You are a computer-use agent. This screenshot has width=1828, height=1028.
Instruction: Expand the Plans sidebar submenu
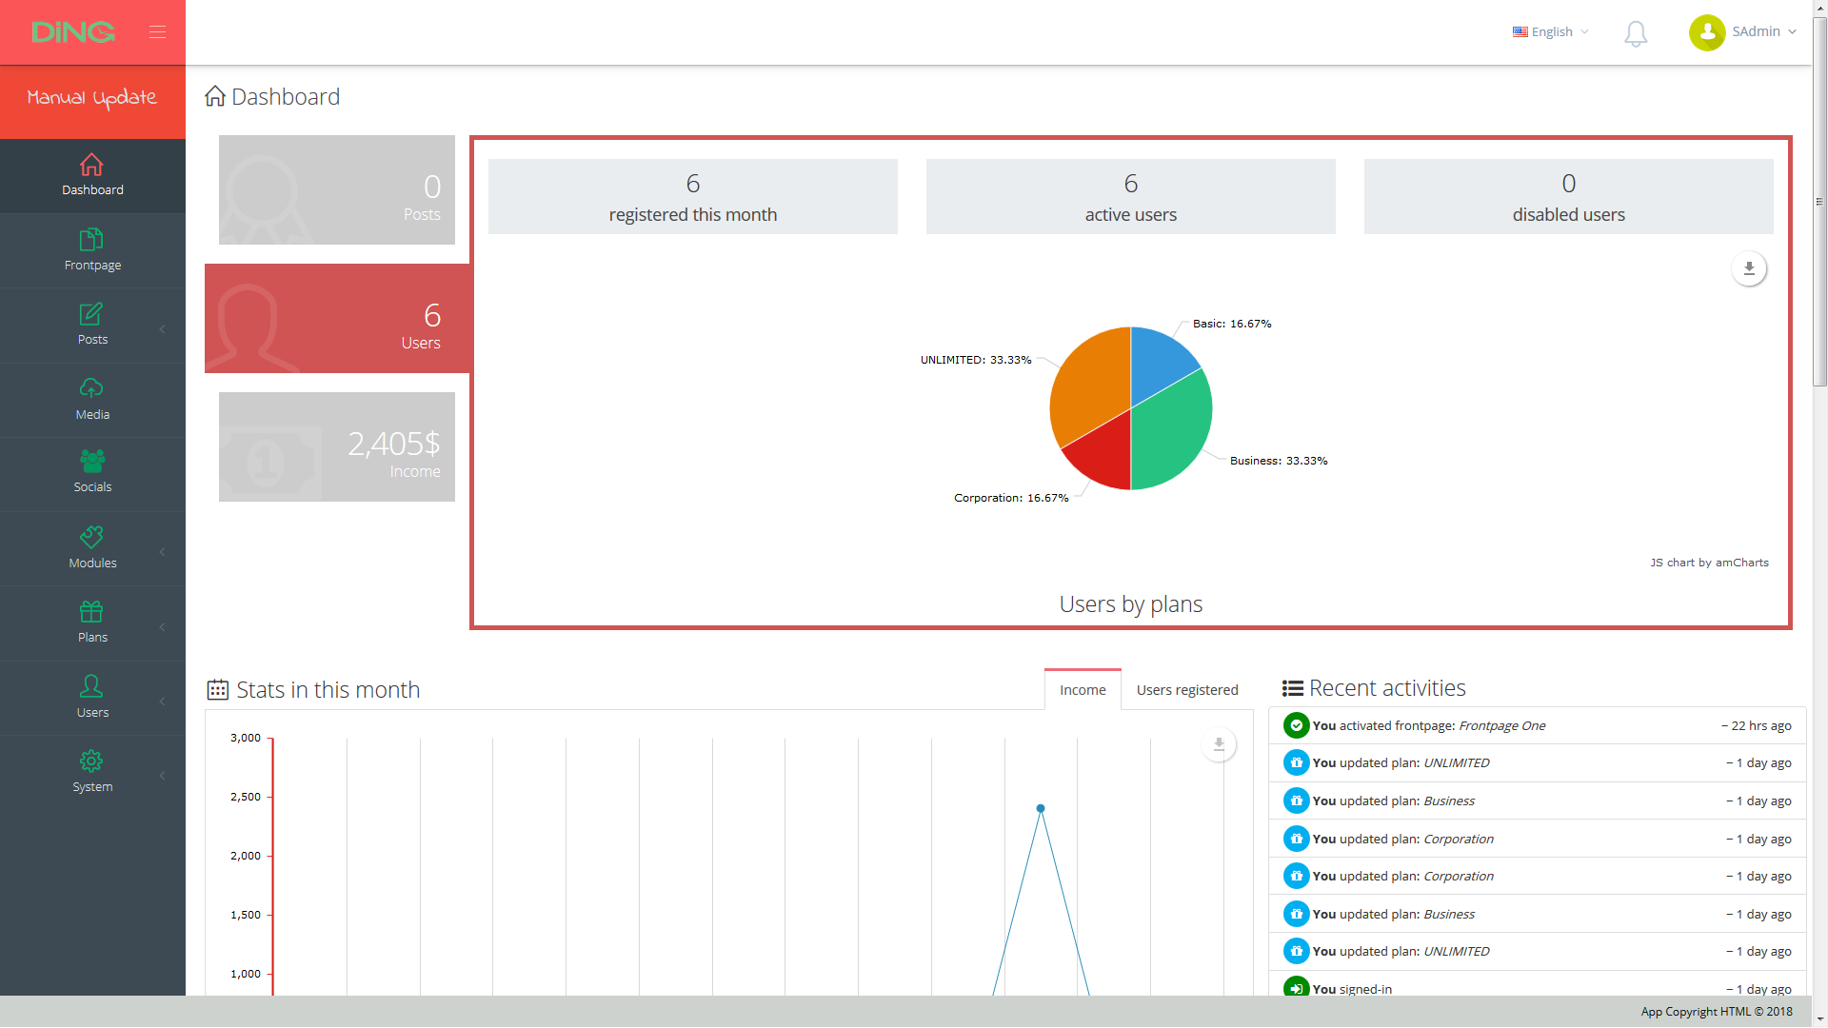point(162,626)
